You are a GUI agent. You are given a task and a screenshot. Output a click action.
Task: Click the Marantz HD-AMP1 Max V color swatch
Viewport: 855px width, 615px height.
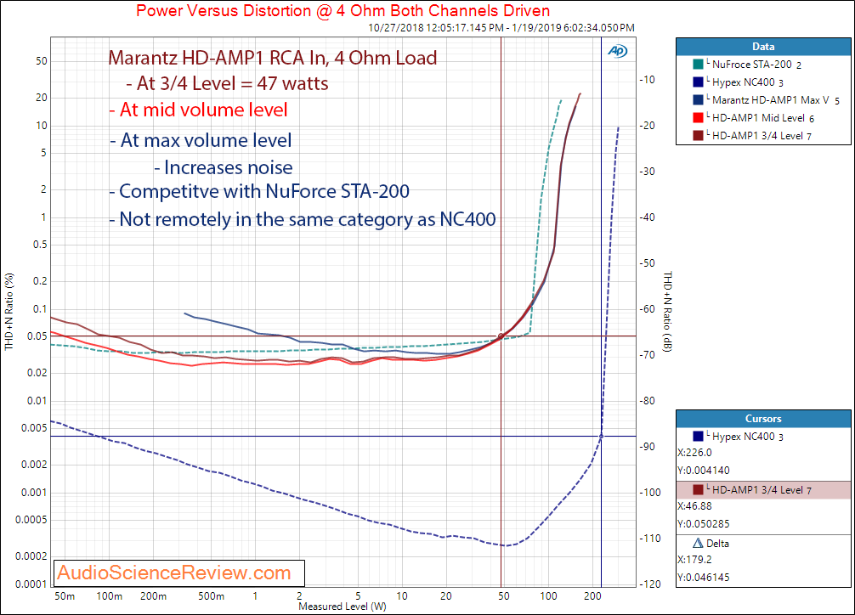pos(698,99)
